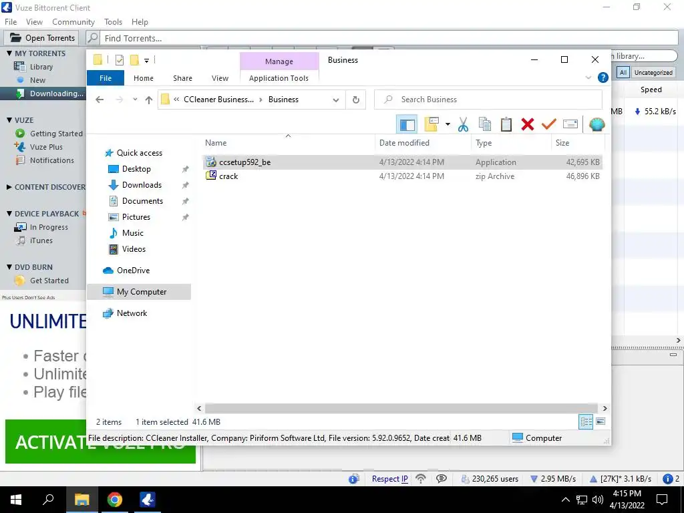The height and width of the screenshot is (513, 684).
Task: Click the Open Torrents button in Vuze
Action: coord(42,38)
